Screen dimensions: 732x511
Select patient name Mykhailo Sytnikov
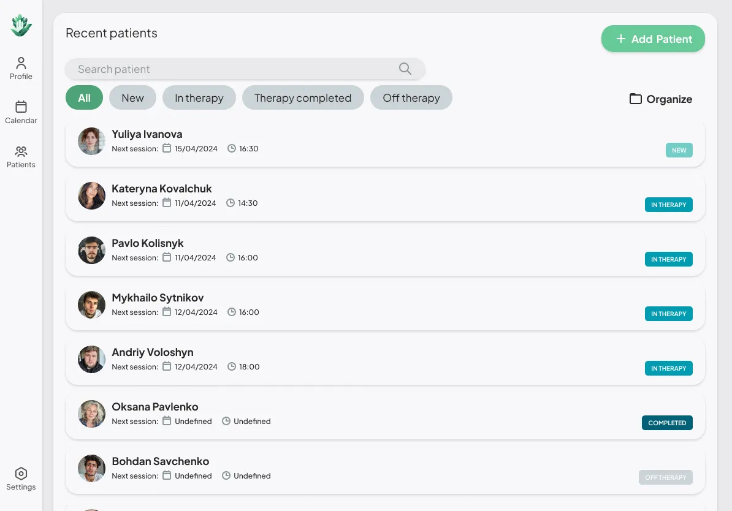pos(158,298)
